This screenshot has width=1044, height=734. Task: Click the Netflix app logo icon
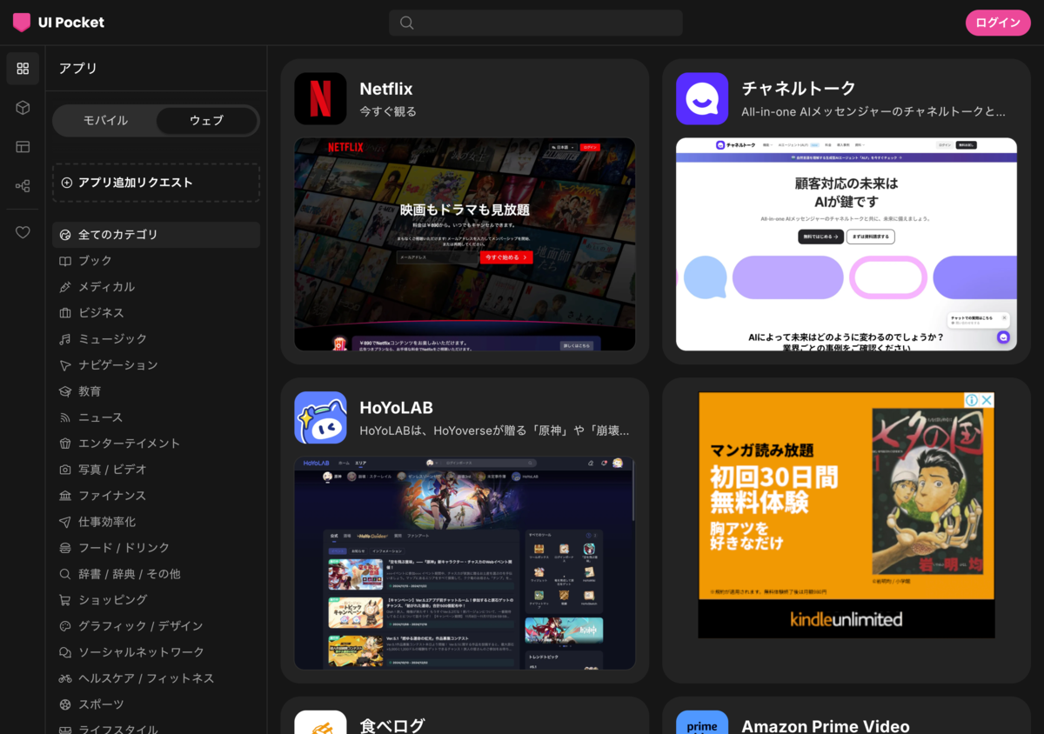[x=320, y=98]
